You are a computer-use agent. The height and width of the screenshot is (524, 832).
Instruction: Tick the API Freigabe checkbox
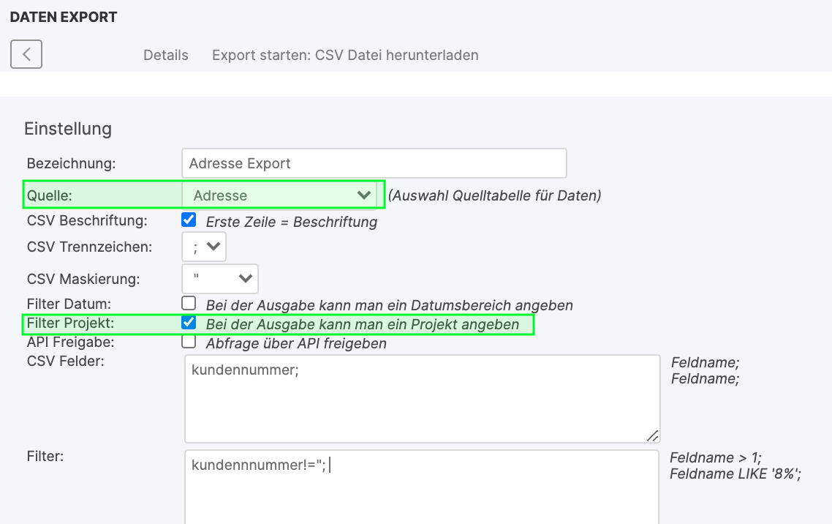(x=189, y=341)
